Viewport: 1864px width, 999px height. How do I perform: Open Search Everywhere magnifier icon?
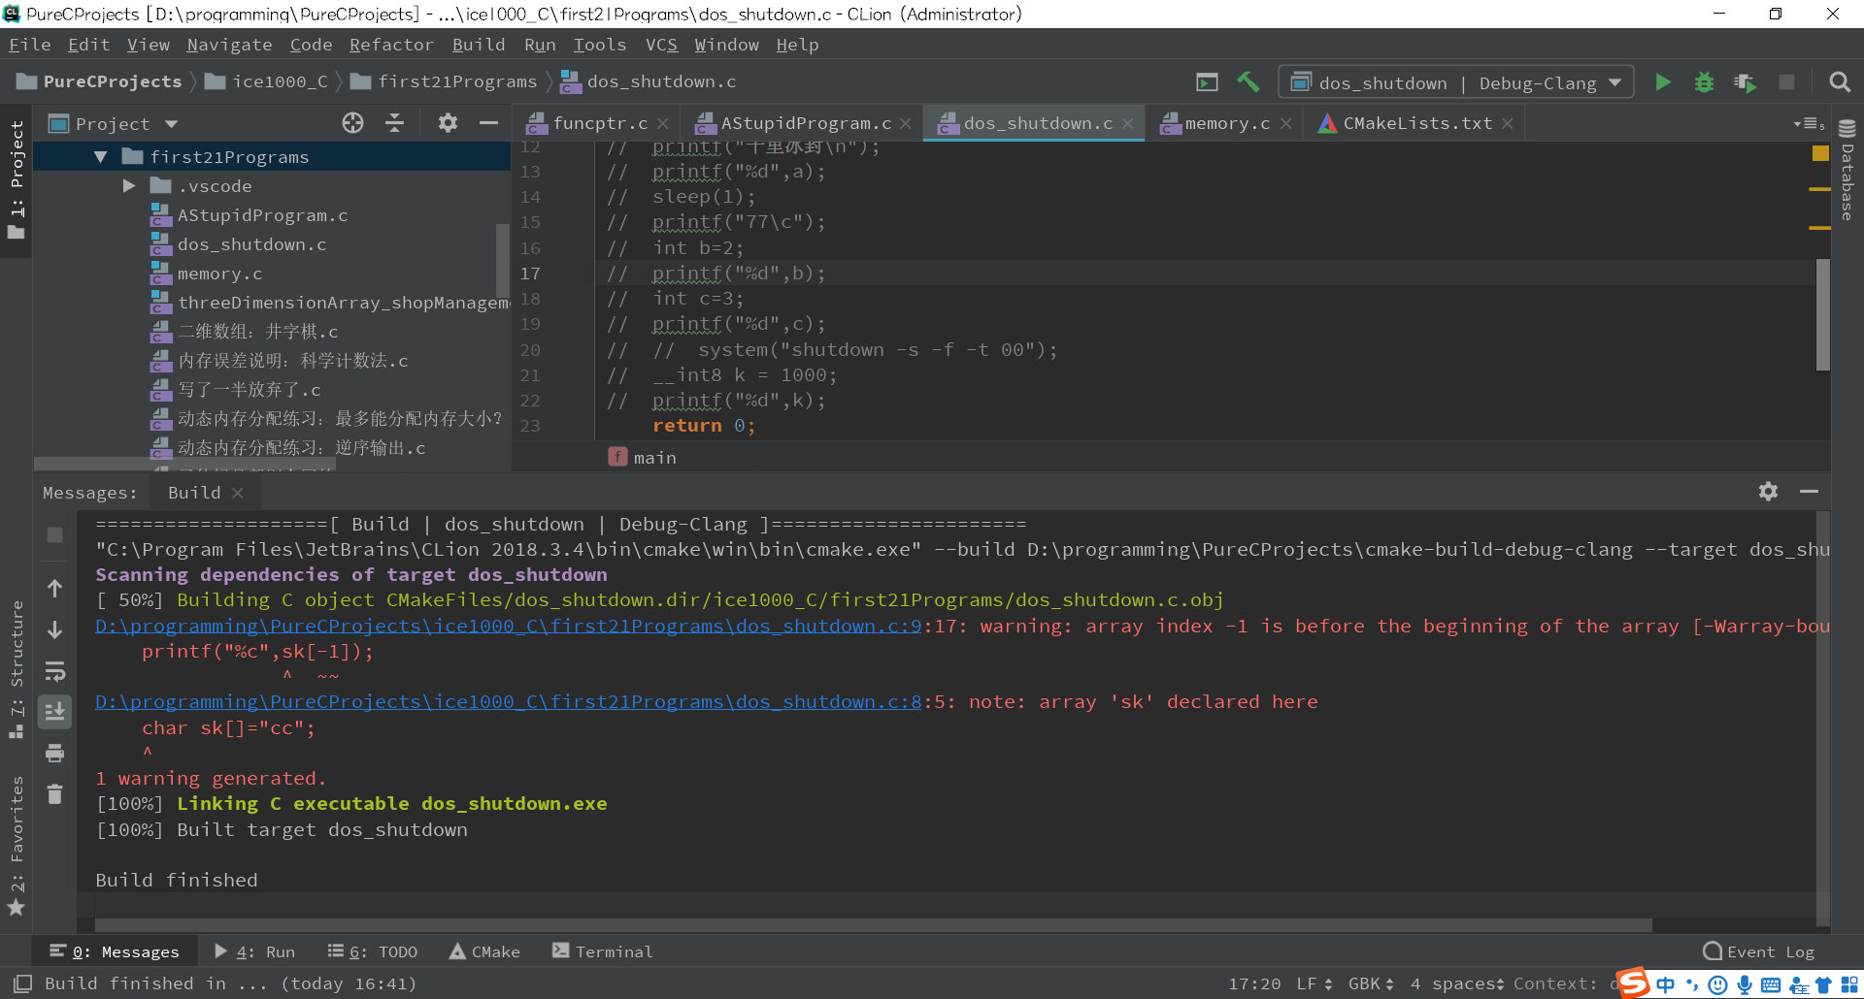coord(1839,82)
